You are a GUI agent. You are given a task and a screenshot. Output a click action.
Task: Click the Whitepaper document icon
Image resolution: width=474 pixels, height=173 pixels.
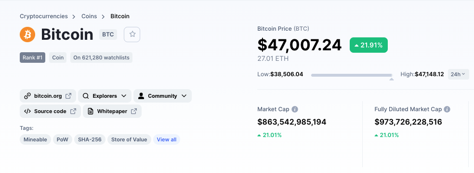91,111
